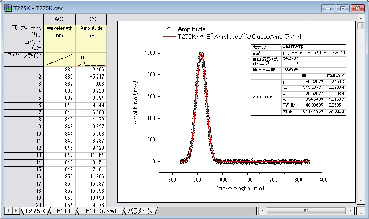Click the sheet tab scroll-left arrow
Screen dimensions: 369x219
coord(8,211)
